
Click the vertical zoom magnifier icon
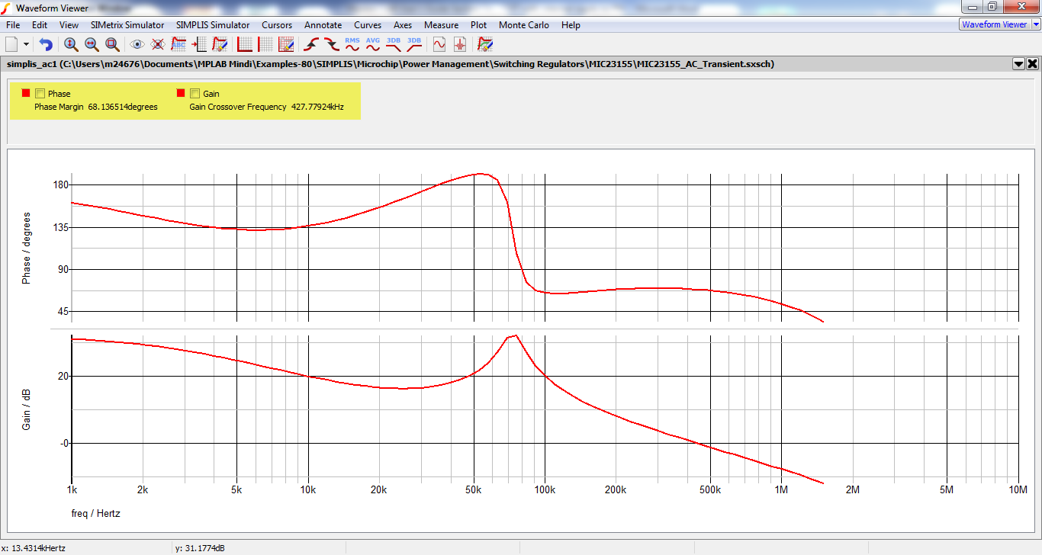click(x=71, y=44)
